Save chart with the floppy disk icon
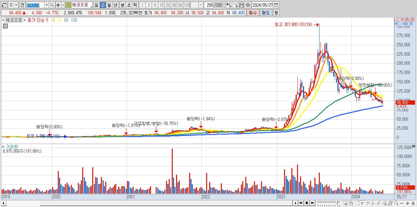 (x=242, y=5)
